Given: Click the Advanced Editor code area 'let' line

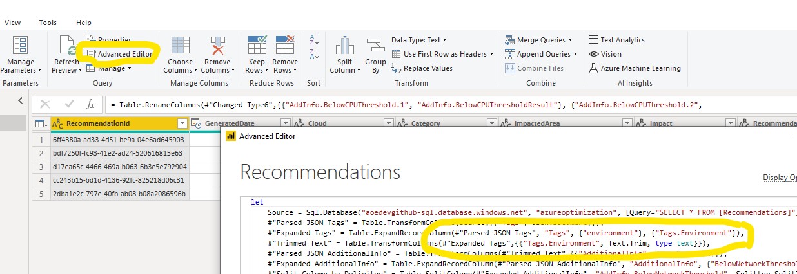Looking at the screenshot, I should click(257, 202).
